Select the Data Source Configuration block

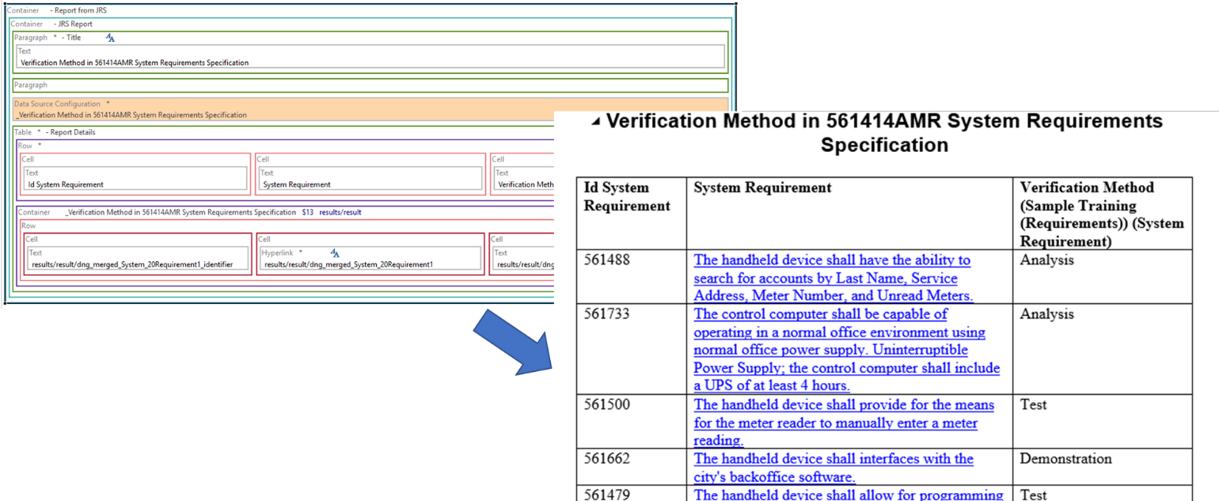370,109
